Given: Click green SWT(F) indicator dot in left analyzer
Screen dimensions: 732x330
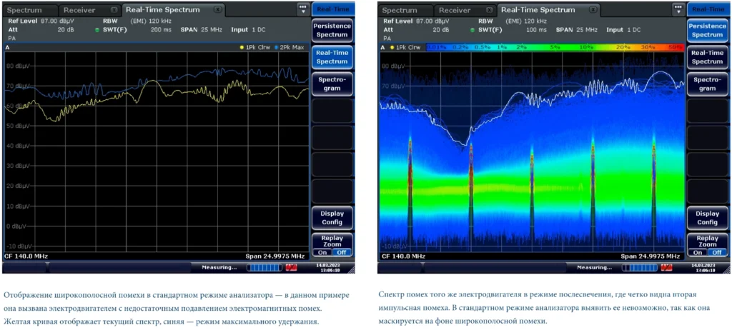Looking at the screenshot, I should [97, 30].
